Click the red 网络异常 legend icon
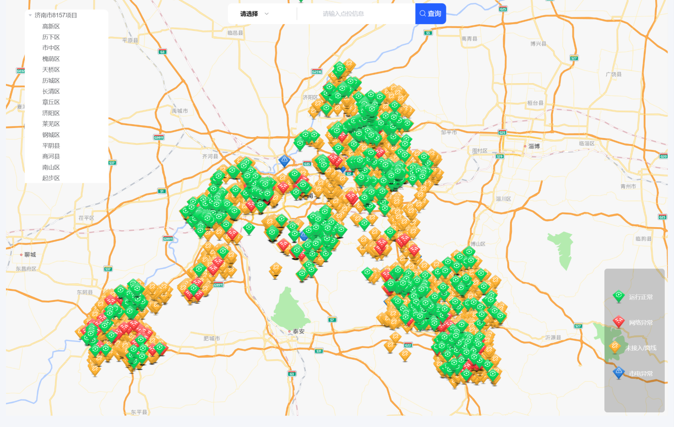This screenshot has width=674, height=427. pos(619,322)
